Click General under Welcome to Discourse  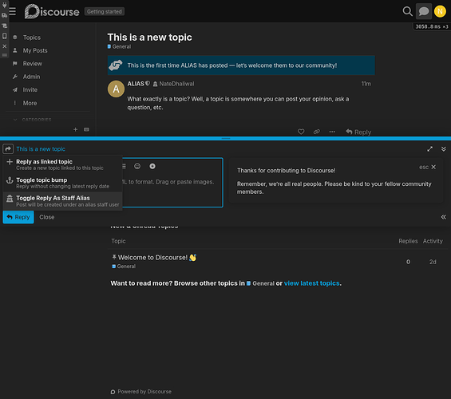[x=124, y=267]
